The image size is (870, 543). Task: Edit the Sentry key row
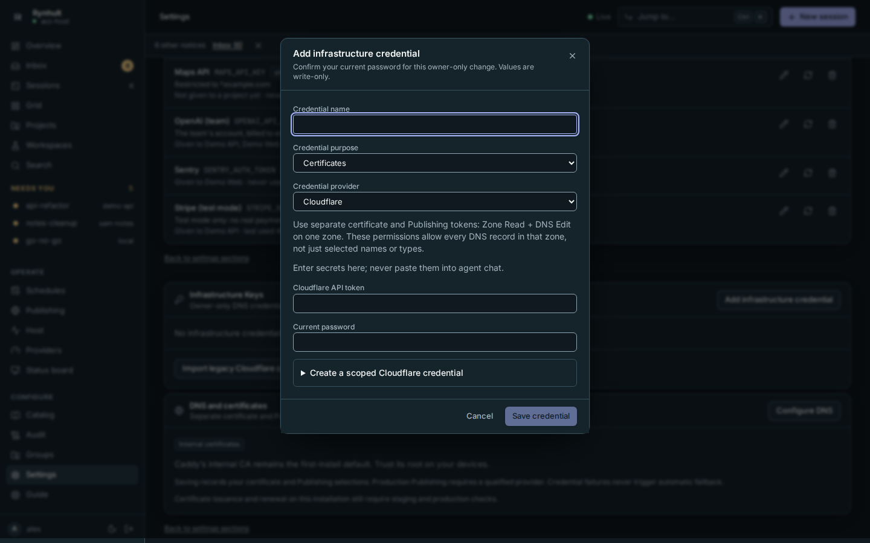coord(784,173)
